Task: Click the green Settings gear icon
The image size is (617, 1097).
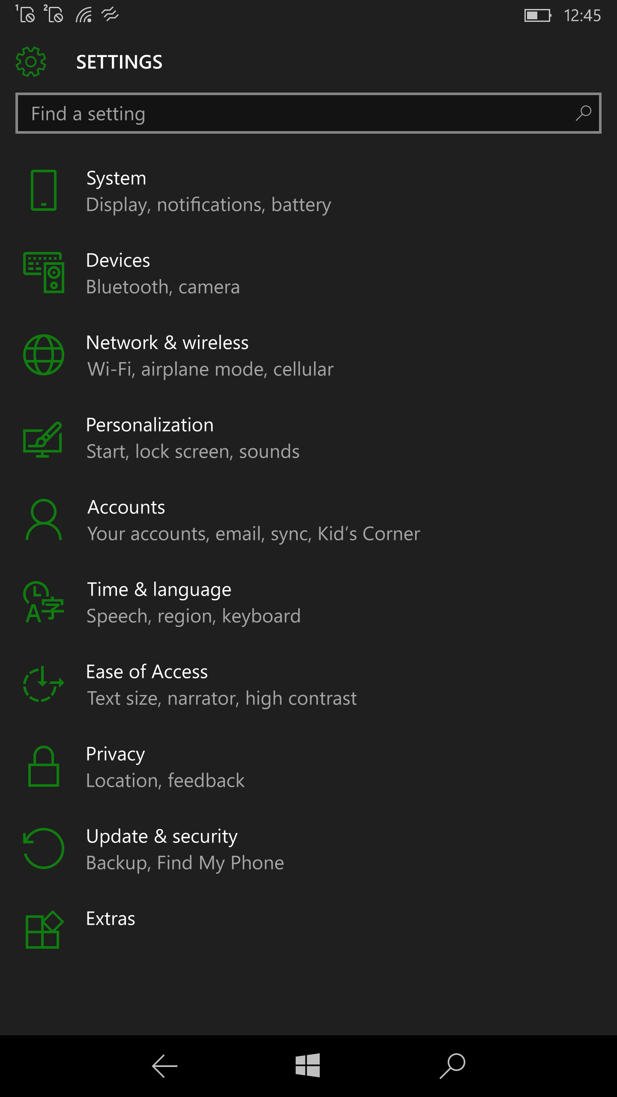Action: [31, 62]
